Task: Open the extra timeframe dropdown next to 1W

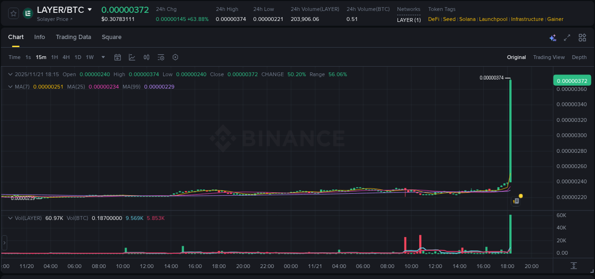Action: click(103, 57)
